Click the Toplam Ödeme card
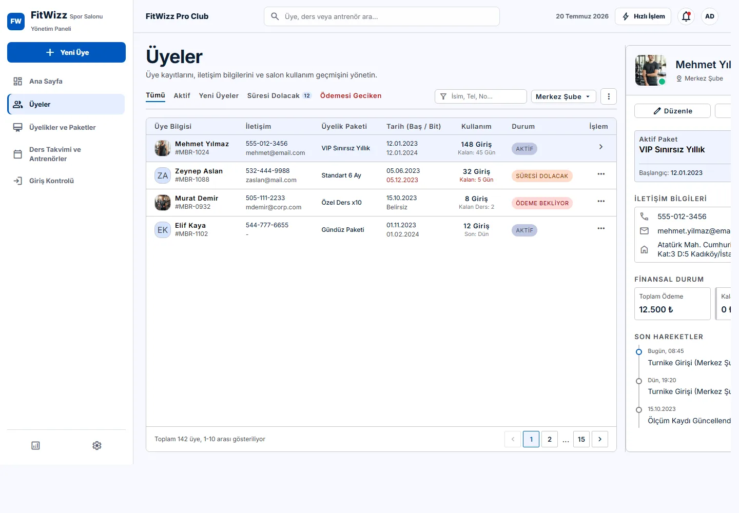This screenshot has height=513, width=739. point(672,304)
